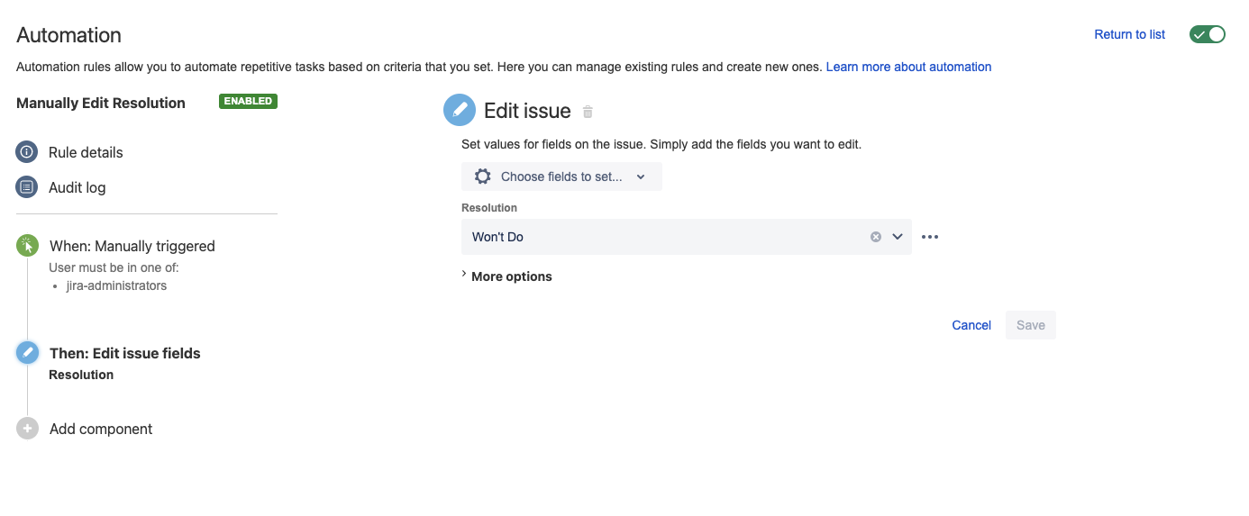Open the Choose fields to set dropdown
The height and width of the screenshot is (516, 1249).
coord(561,177)
